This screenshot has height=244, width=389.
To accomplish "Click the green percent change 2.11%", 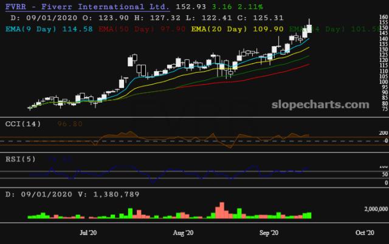I will tap(250, 7).
